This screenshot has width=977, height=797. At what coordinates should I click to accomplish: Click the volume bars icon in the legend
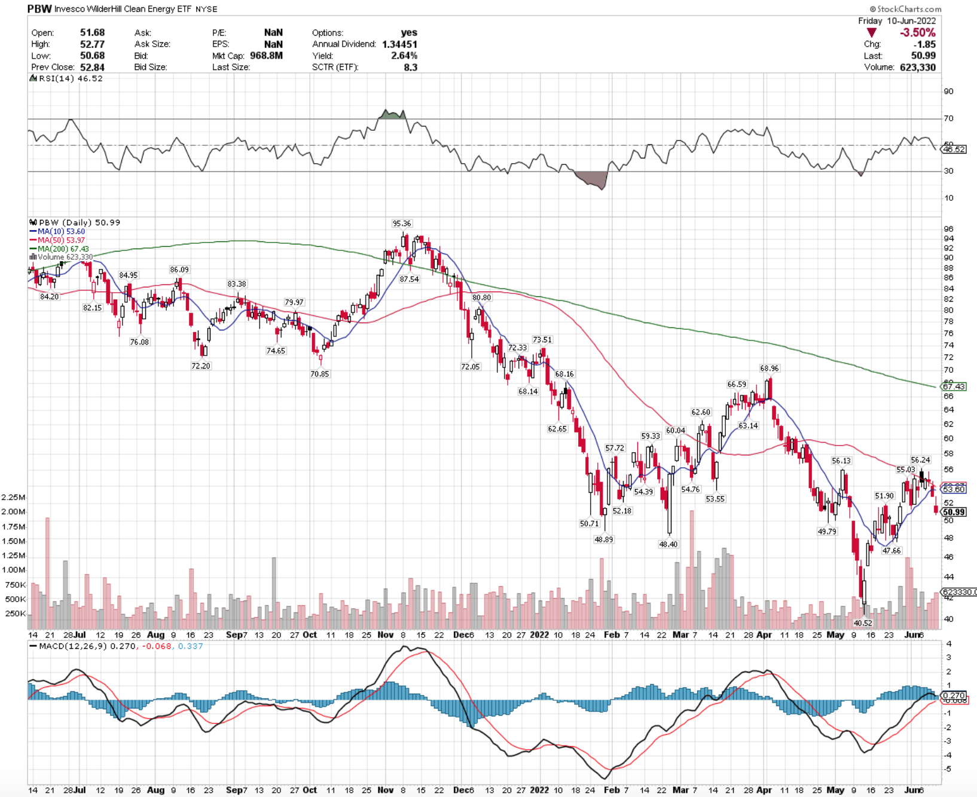point(33,257)
